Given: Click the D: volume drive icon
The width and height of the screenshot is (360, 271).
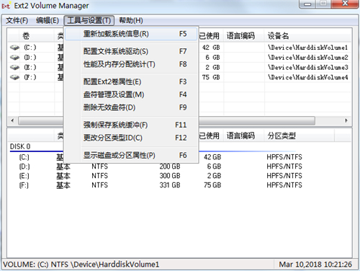Looking at the screenshot, I should (14, 58).
